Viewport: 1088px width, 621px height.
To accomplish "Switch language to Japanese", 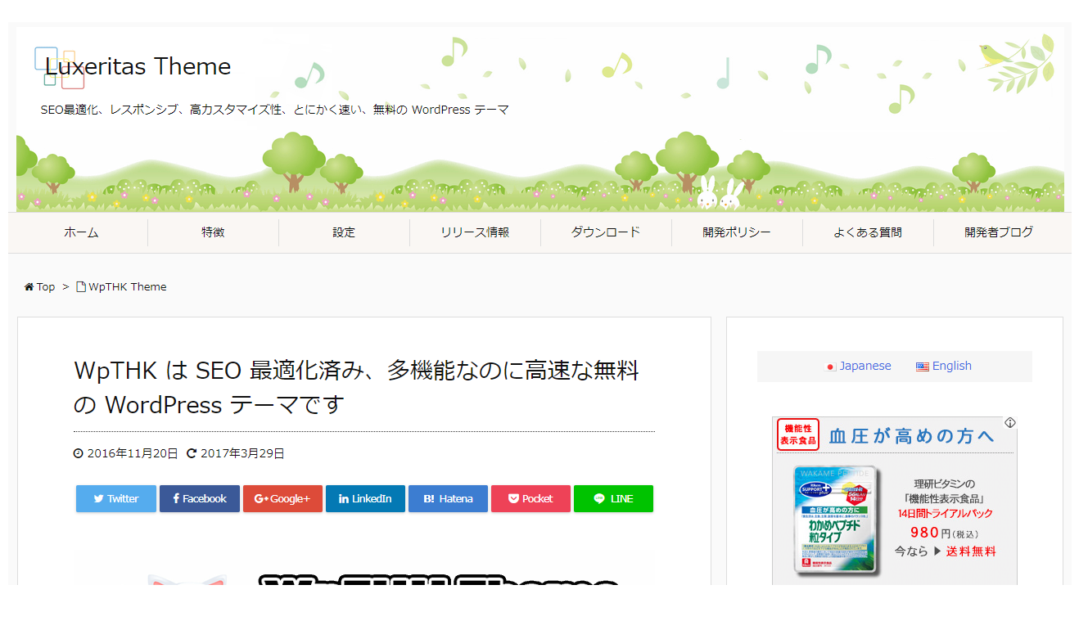I will click(x=865, y=367).
